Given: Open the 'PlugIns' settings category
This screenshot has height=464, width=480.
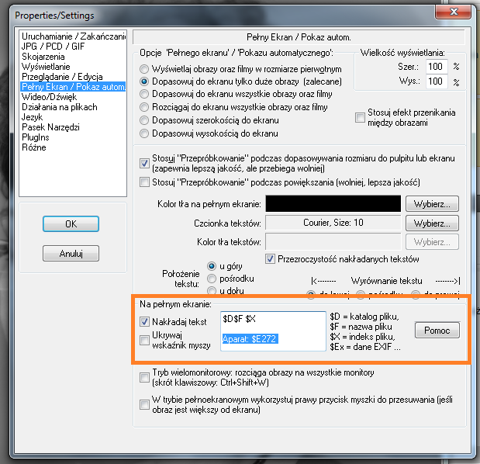Looking at the screenshot, I should (38, 137).
